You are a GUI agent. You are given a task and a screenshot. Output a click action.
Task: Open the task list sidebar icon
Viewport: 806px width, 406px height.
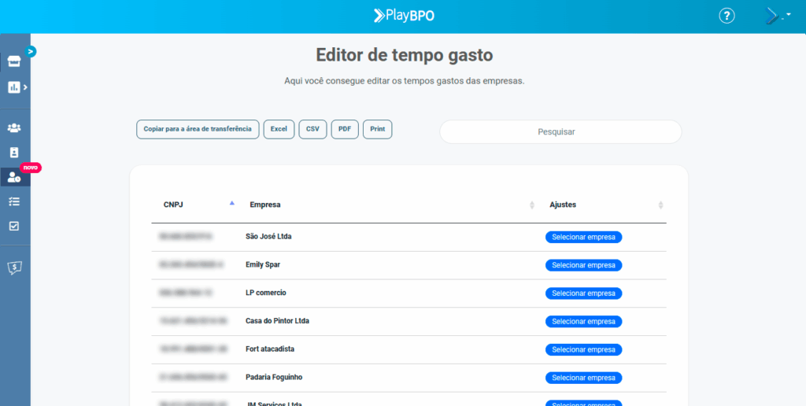pos(14,201)
